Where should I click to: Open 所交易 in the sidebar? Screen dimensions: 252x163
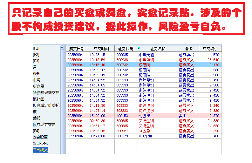click(38, 86)
